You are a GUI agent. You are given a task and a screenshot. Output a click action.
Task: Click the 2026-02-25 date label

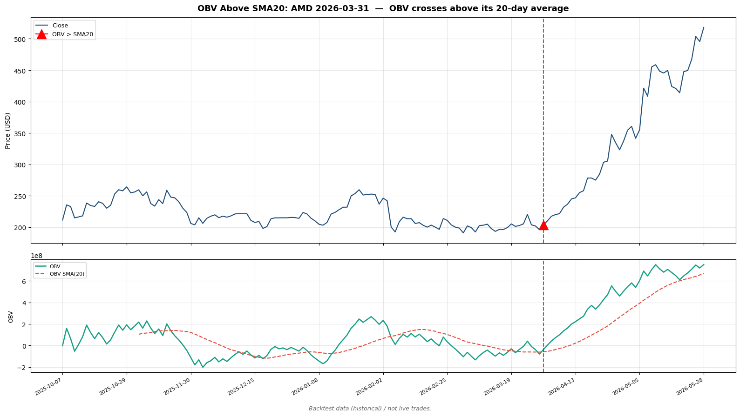click(x=433, y=387)
